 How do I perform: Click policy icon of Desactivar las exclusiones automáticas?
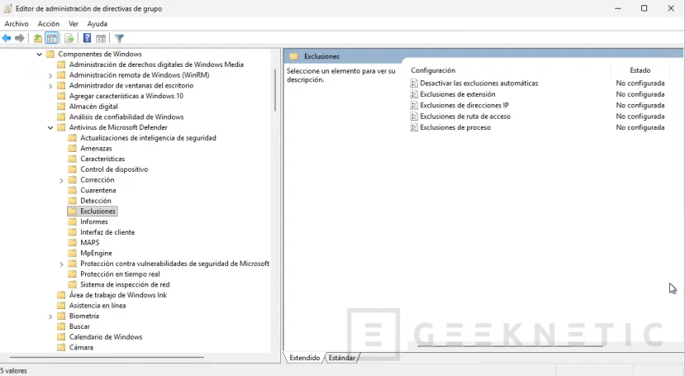point(414,83)
